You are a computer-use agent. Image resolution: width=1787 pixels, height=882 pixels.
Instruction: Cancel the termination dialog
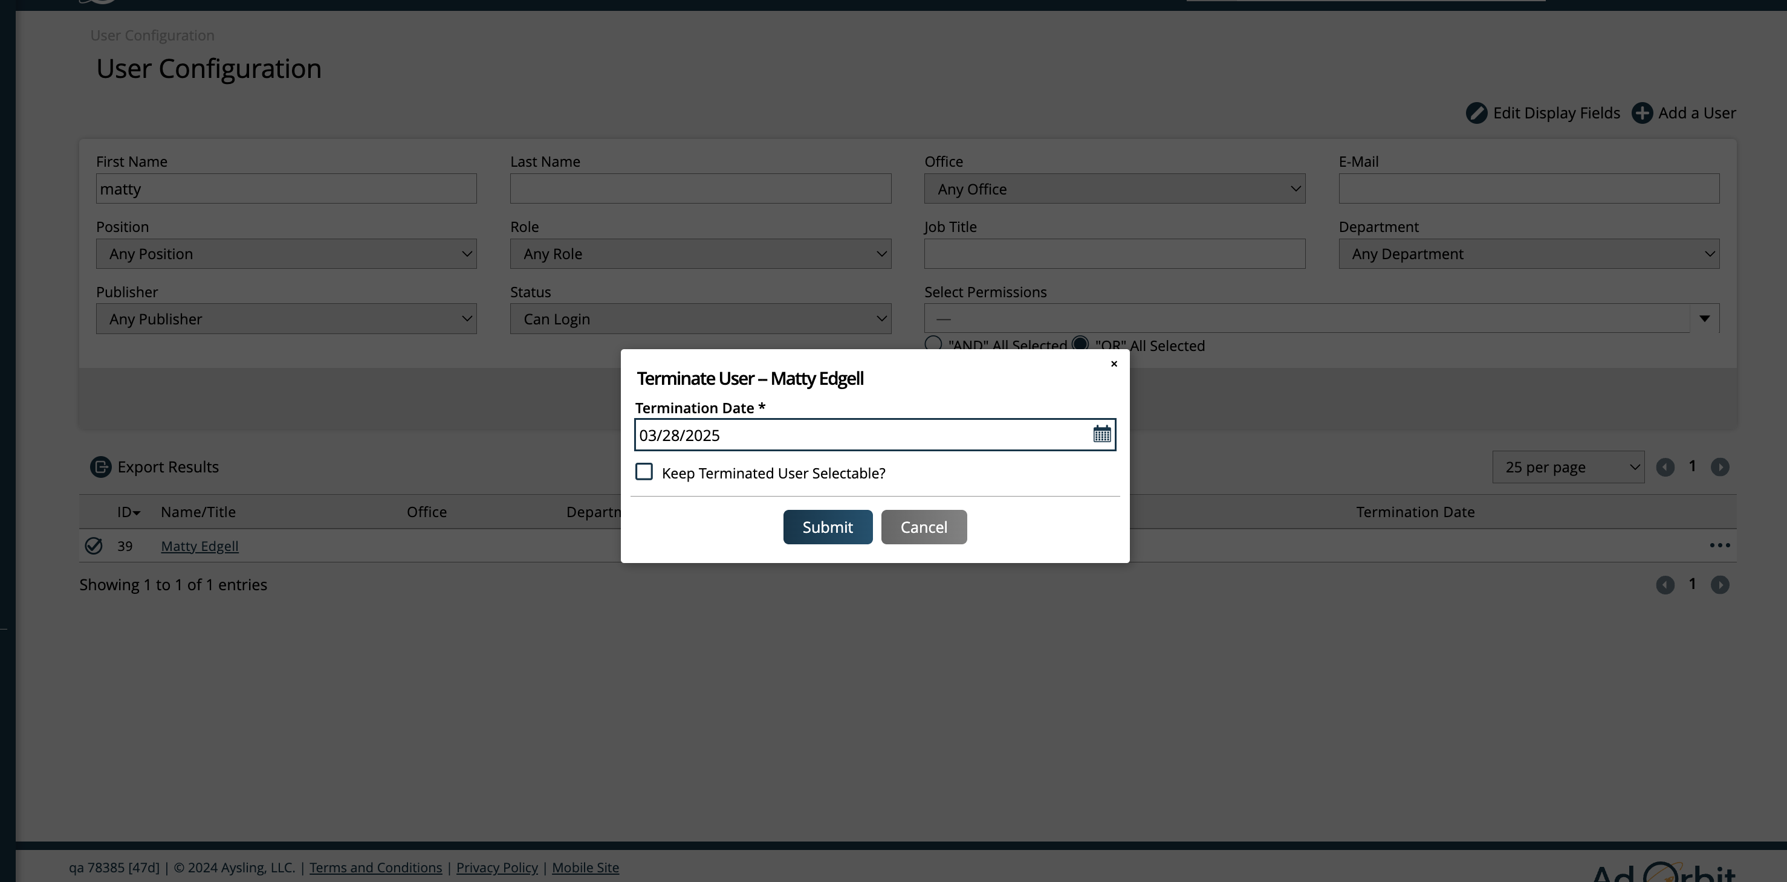[923, 527]
